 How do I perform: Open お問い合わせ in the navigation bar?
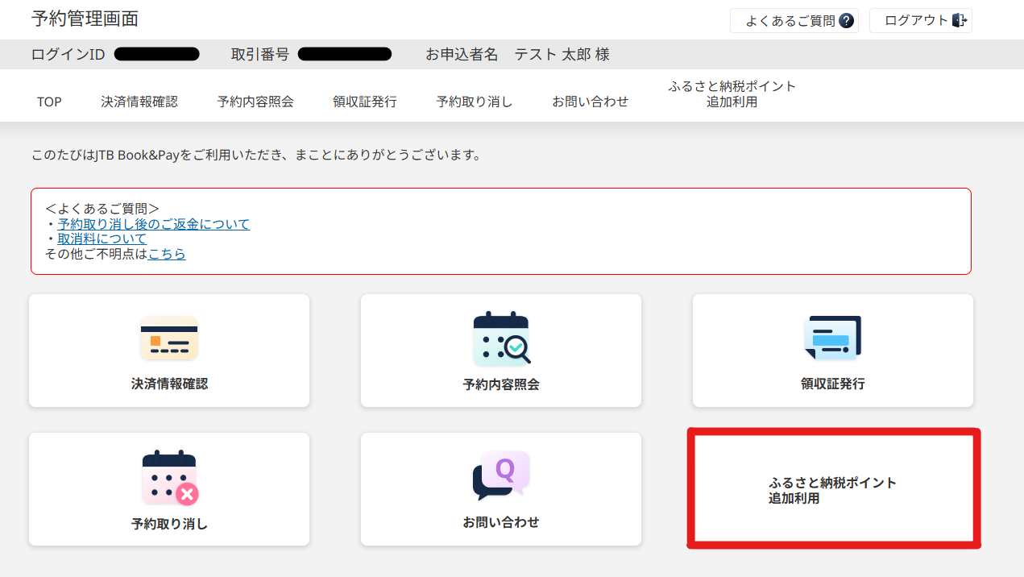click(591, 102)
